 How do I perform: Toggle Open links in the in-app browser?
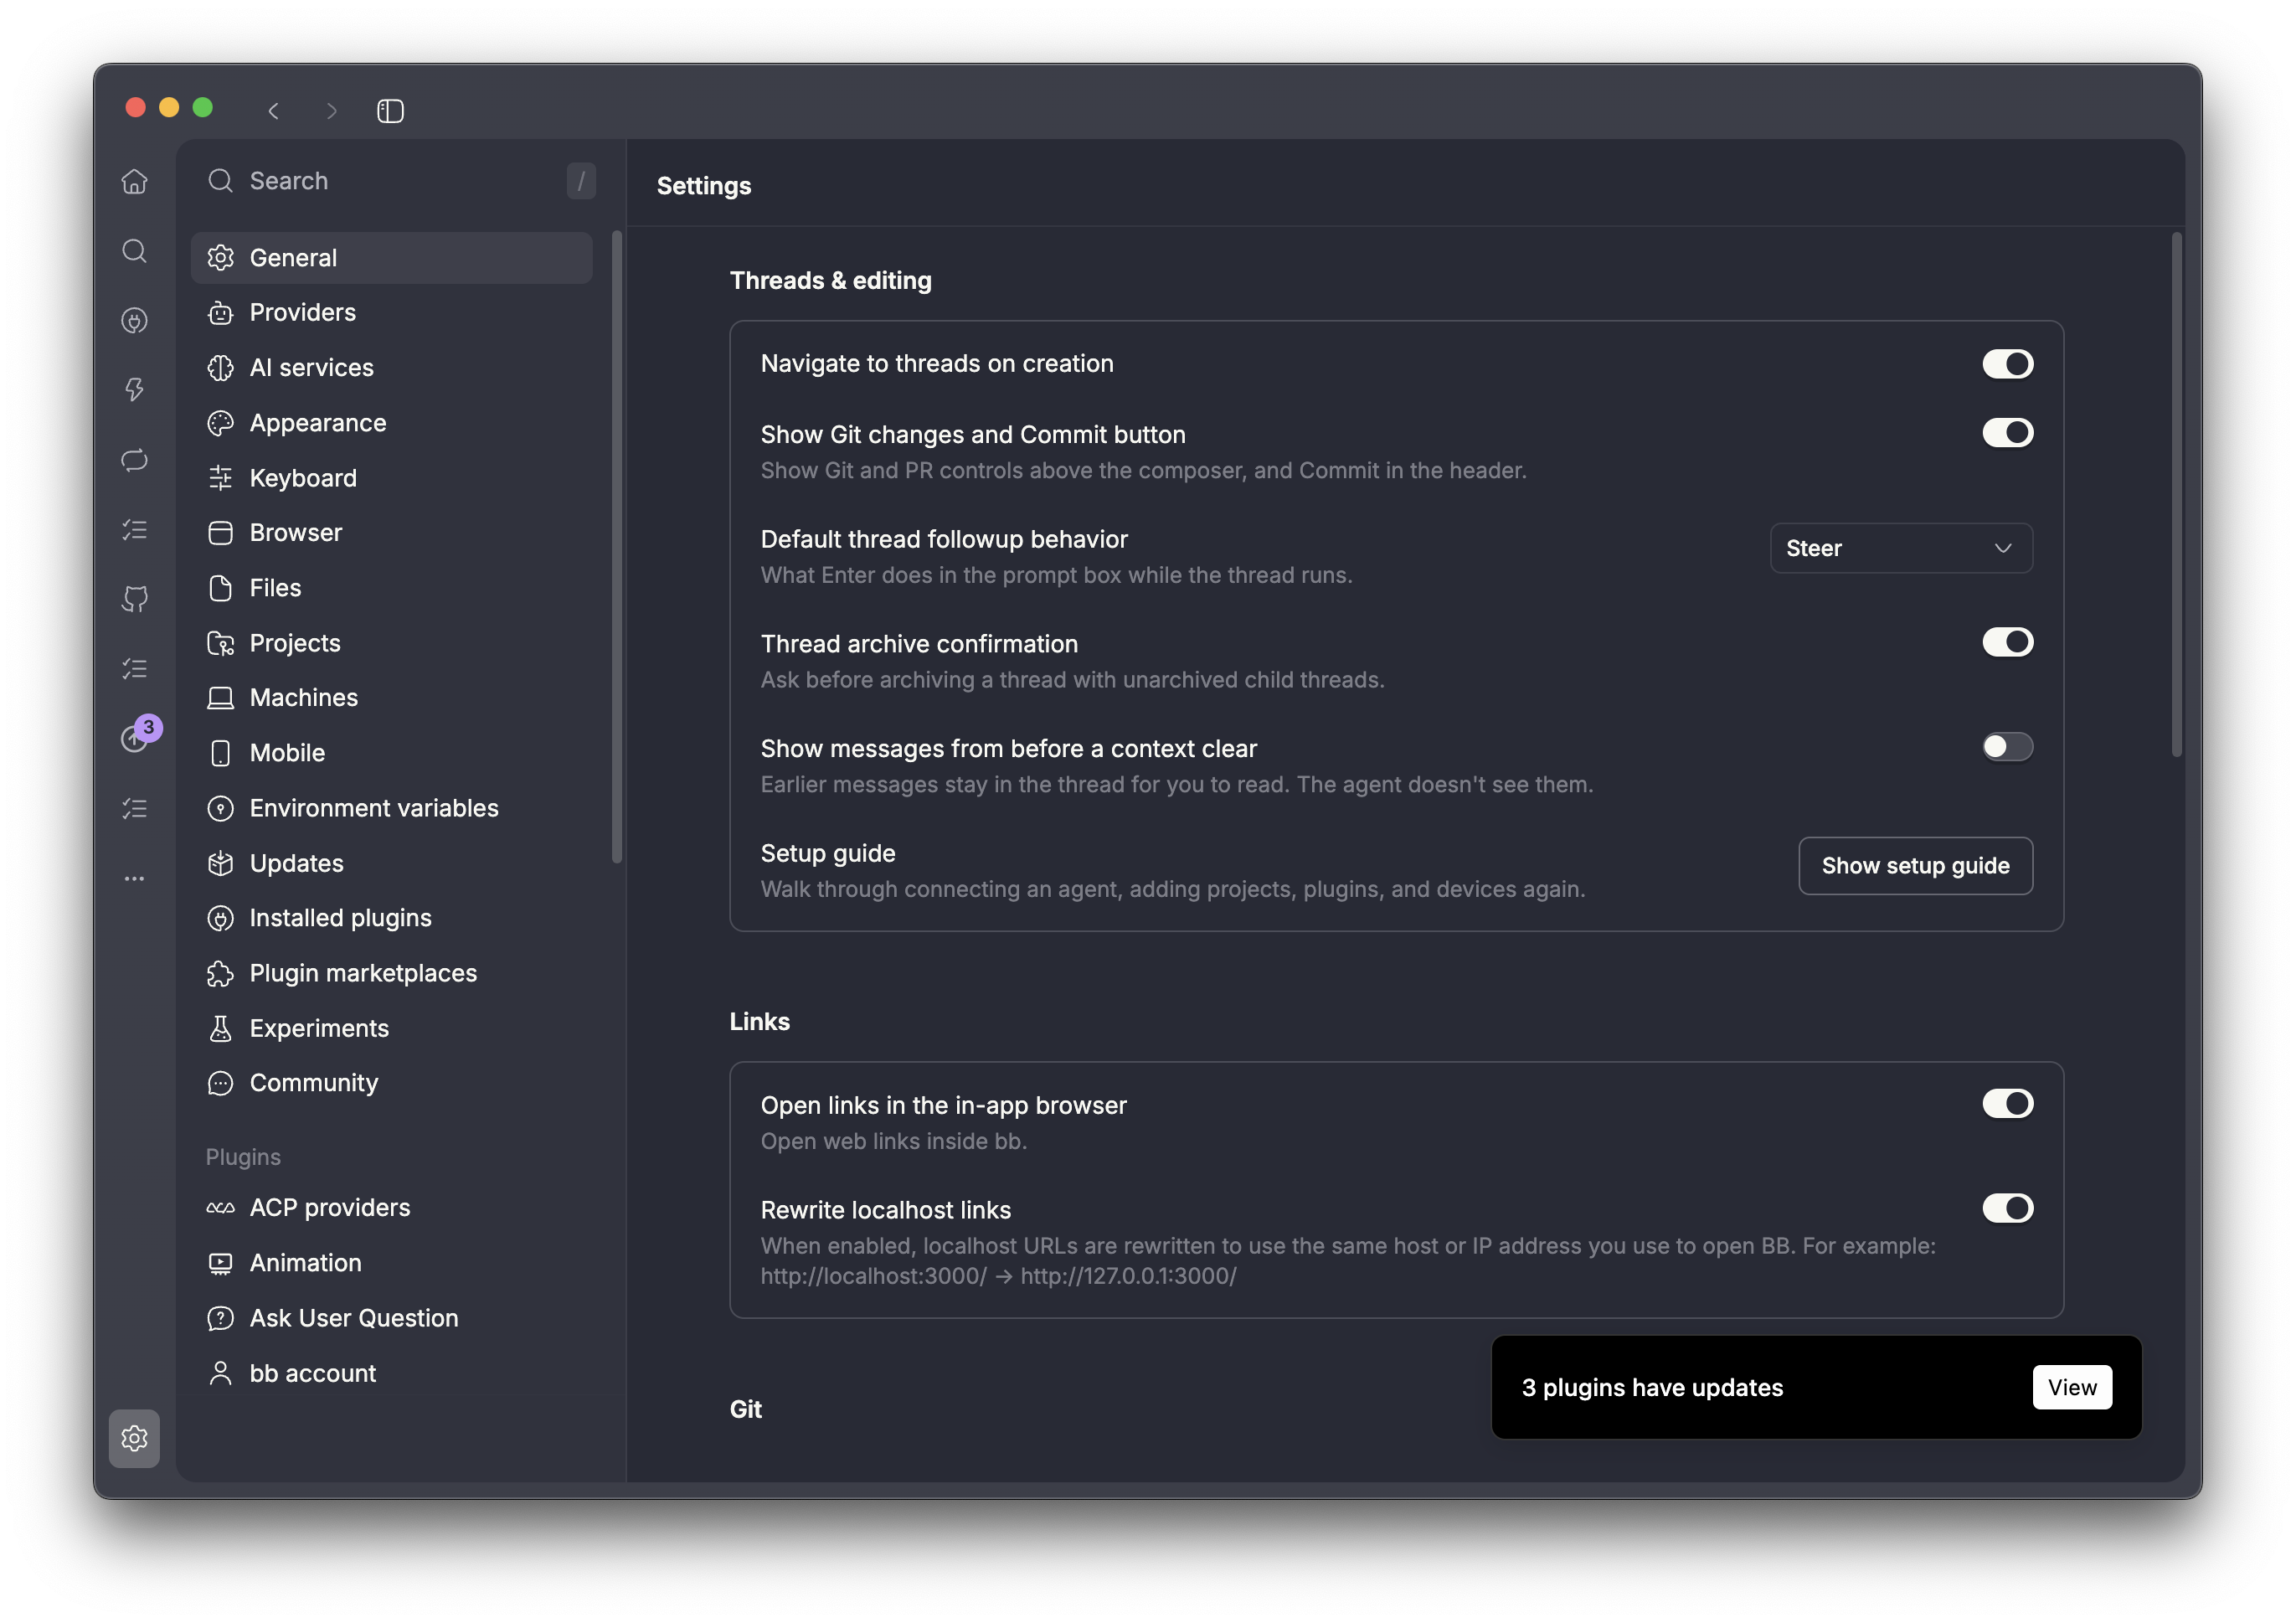coord(2008,1104)
